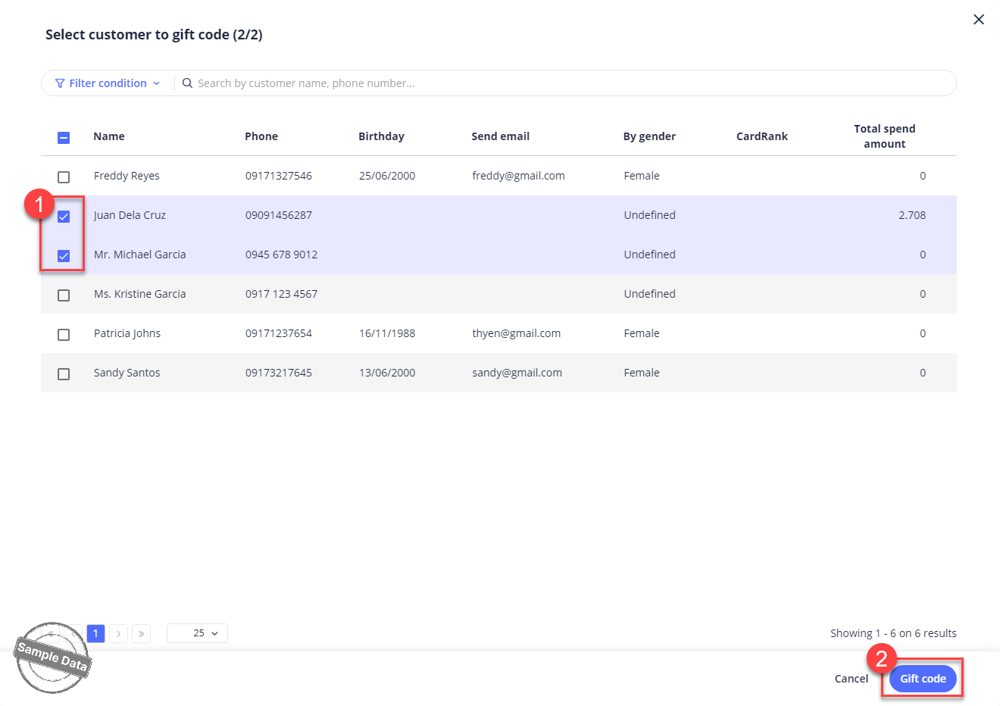
Task: Check Sandy Santos's row checkbox
Action: [x=64, y=373]
